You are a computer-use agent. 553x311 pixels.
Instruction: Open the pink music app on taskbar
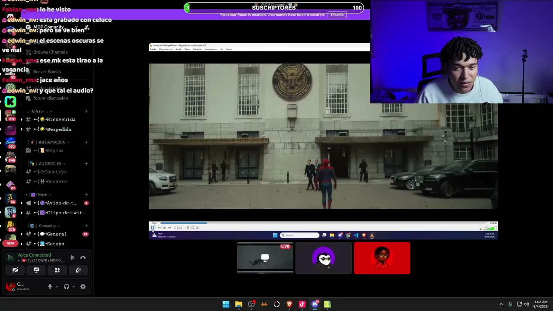click(x=302, y=304)
